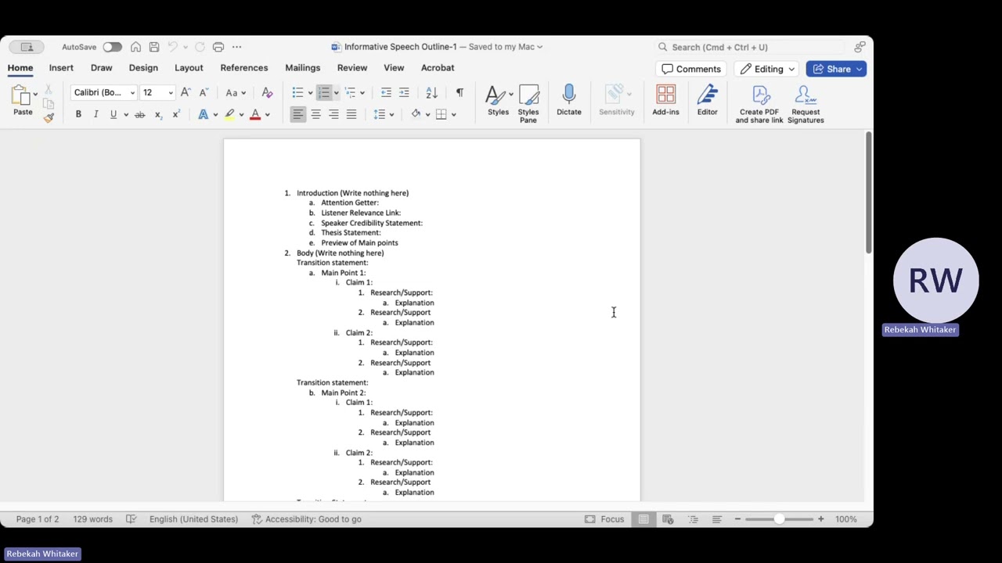The height and width of the screenshot is (563, 1002).
Task: Open the Comments pane
Action: coord(691,69)
